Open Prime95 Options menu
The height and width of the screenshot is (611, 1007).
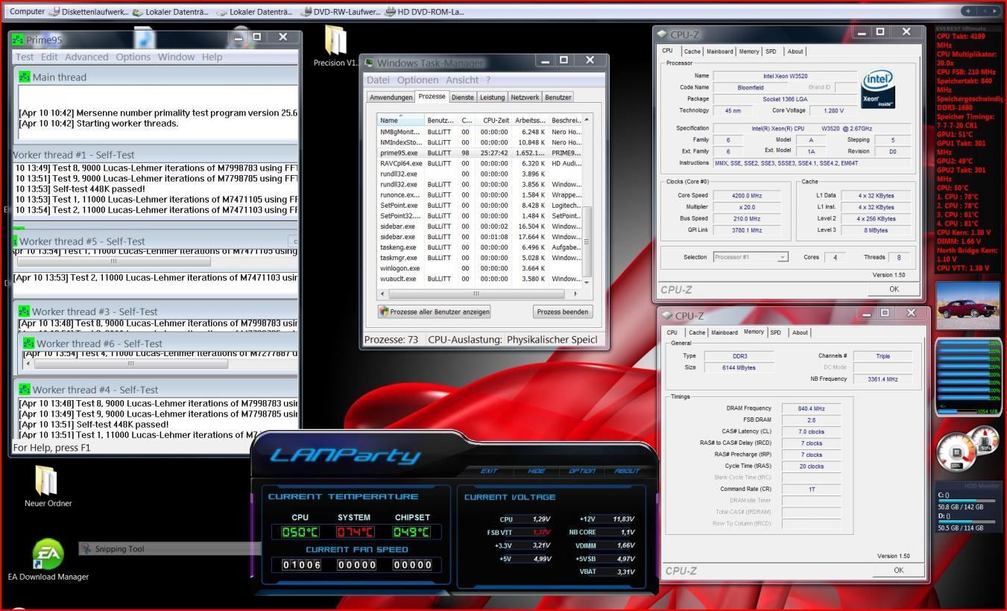click(x=133, y=57)
